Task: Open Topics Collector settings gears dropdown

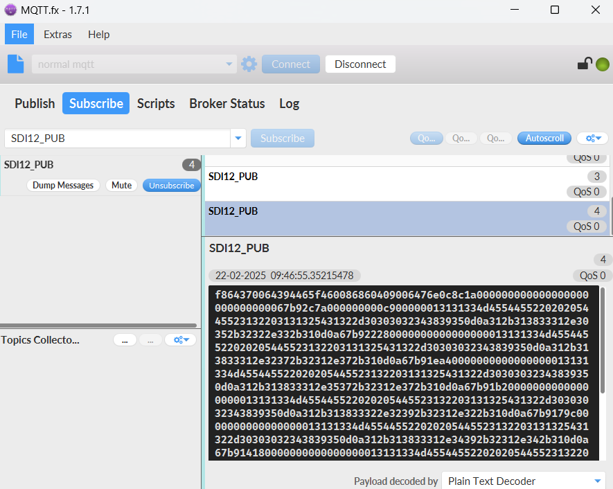Action: [181, 339]
